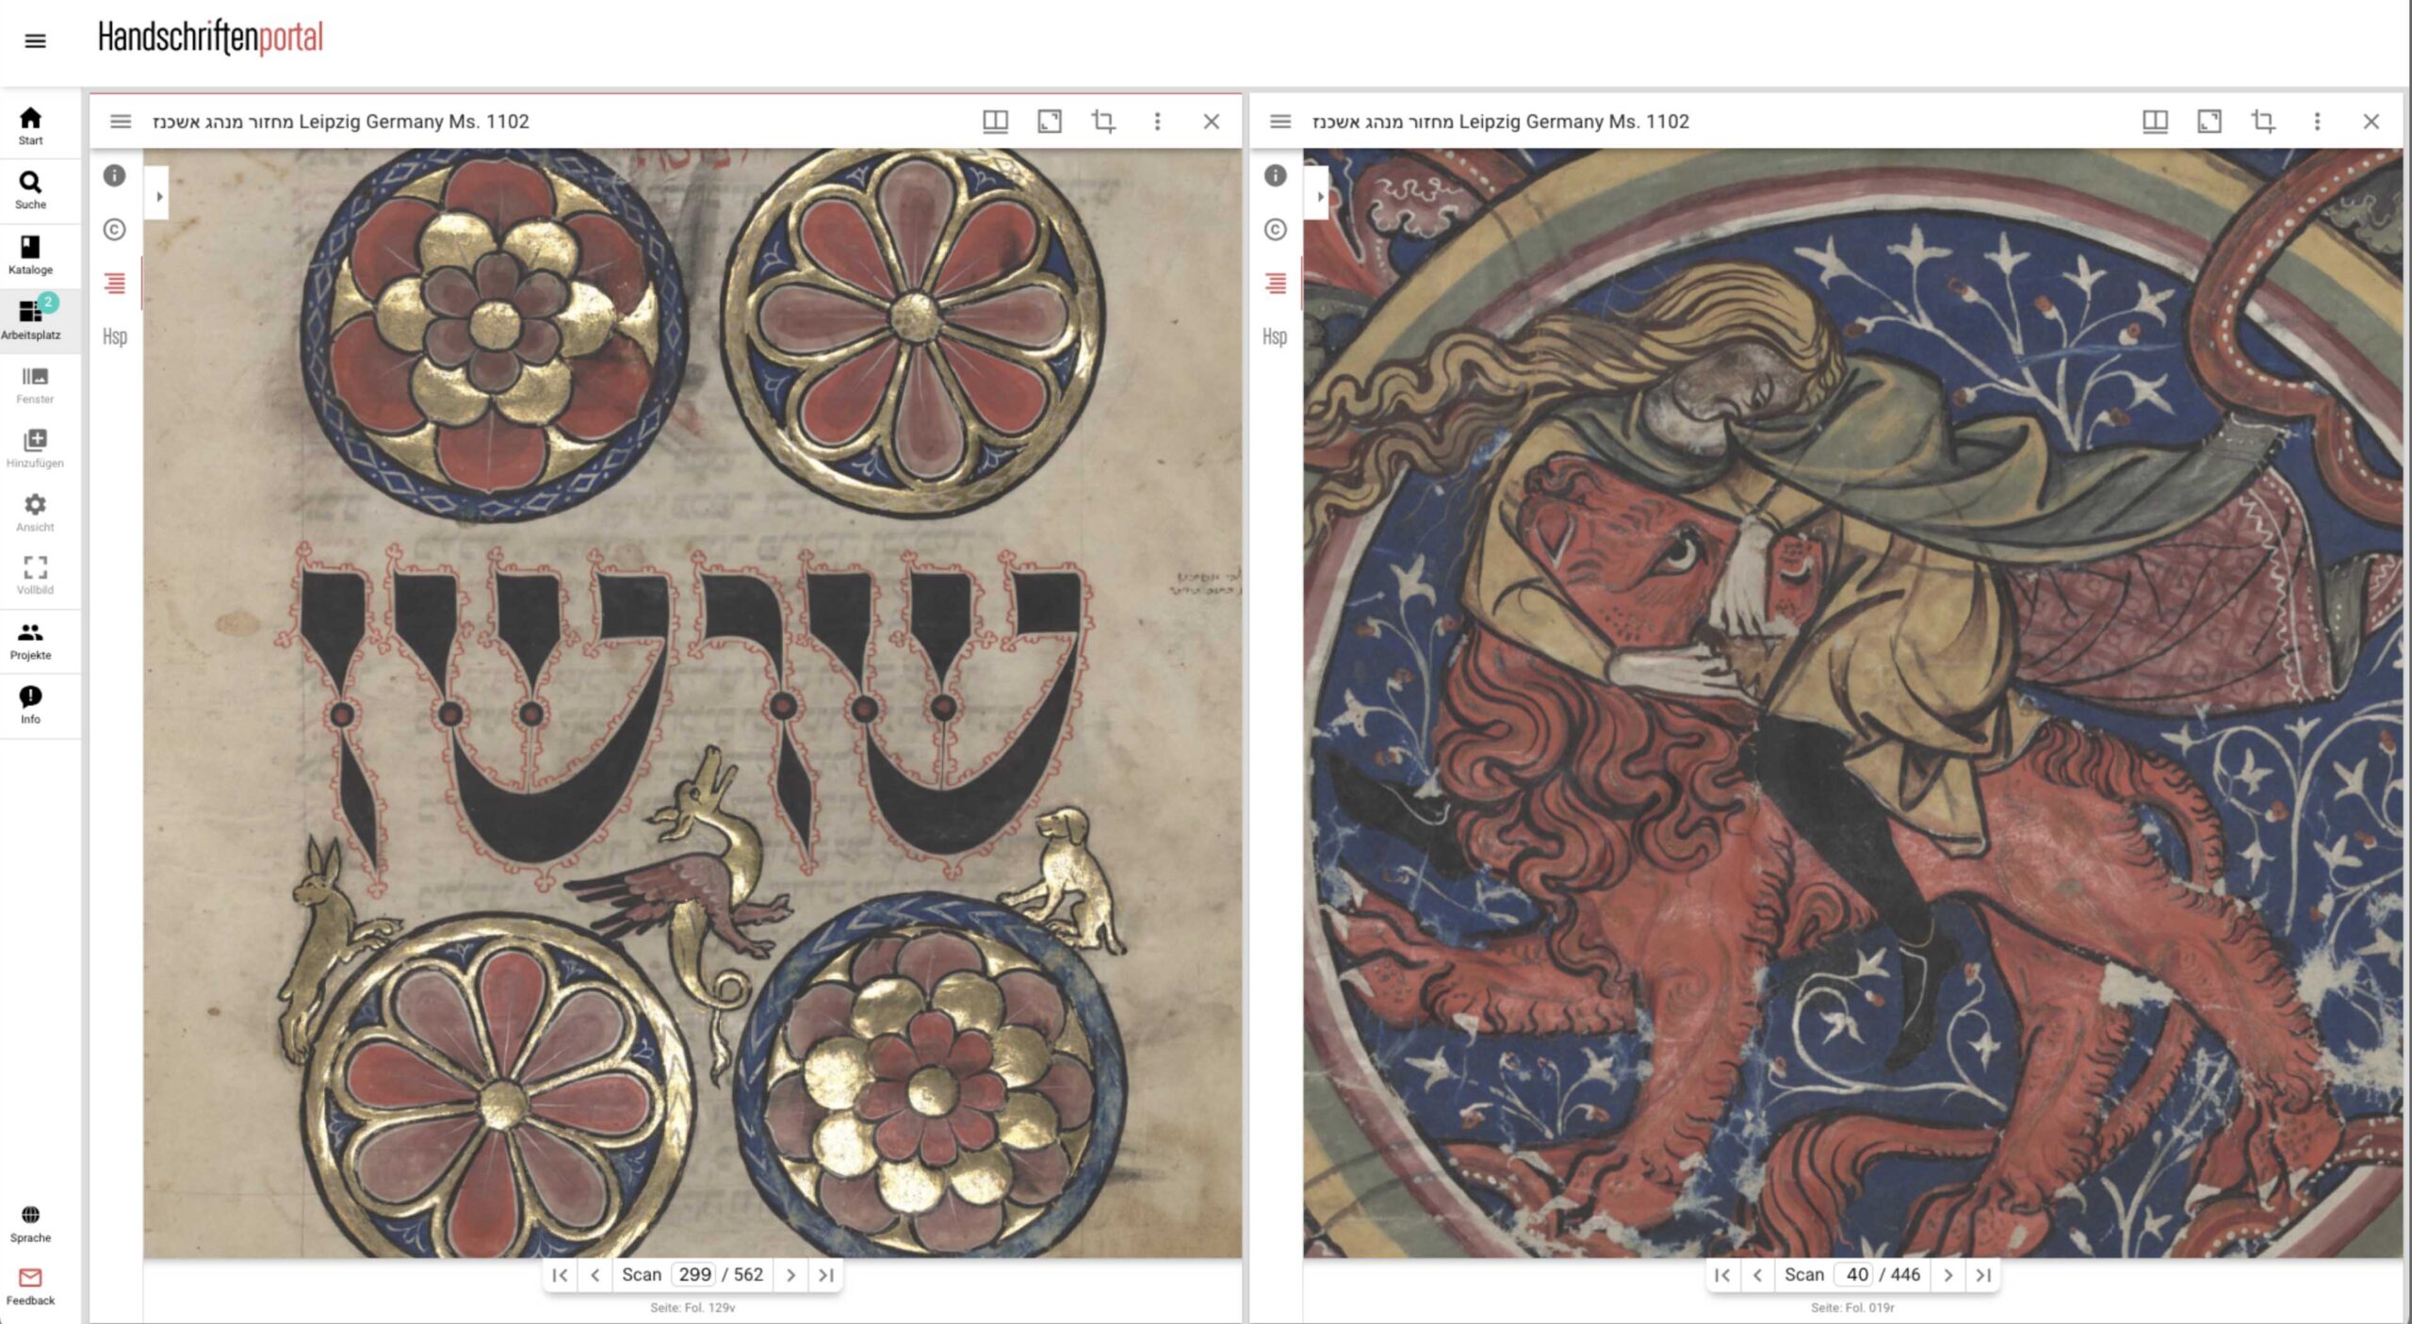Change language via Sprache
Image resolution: width=2412 pixels, height=1324 pixels.
[x=30, y=1223]
